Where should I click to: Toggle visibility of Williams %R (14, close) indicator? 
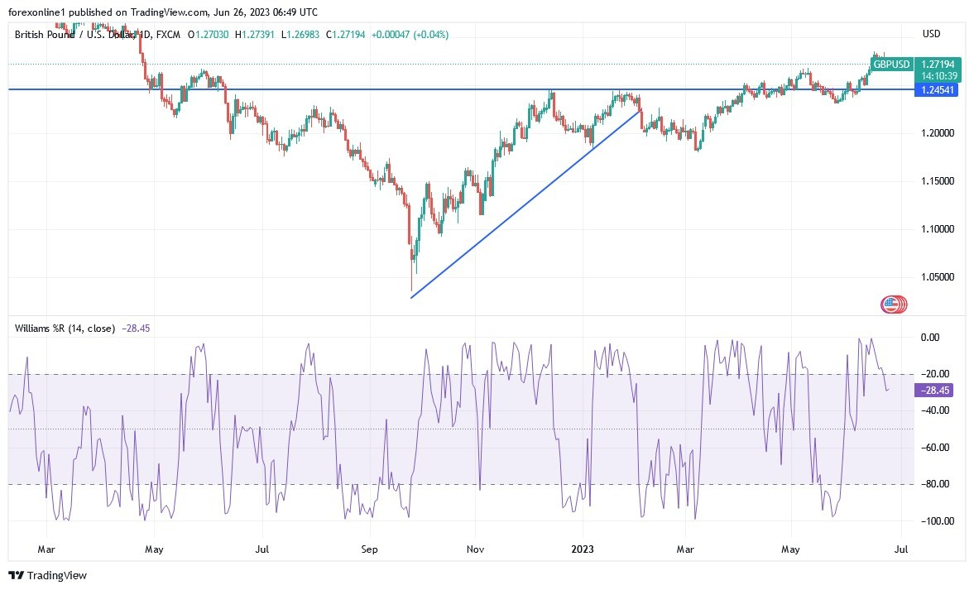pos(66,329)
